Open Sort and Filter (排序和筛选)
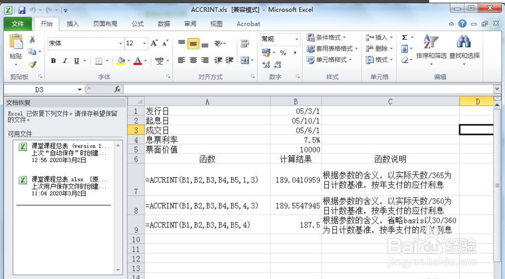The height and width of the screenshot is (279, 505). (431, 50)
